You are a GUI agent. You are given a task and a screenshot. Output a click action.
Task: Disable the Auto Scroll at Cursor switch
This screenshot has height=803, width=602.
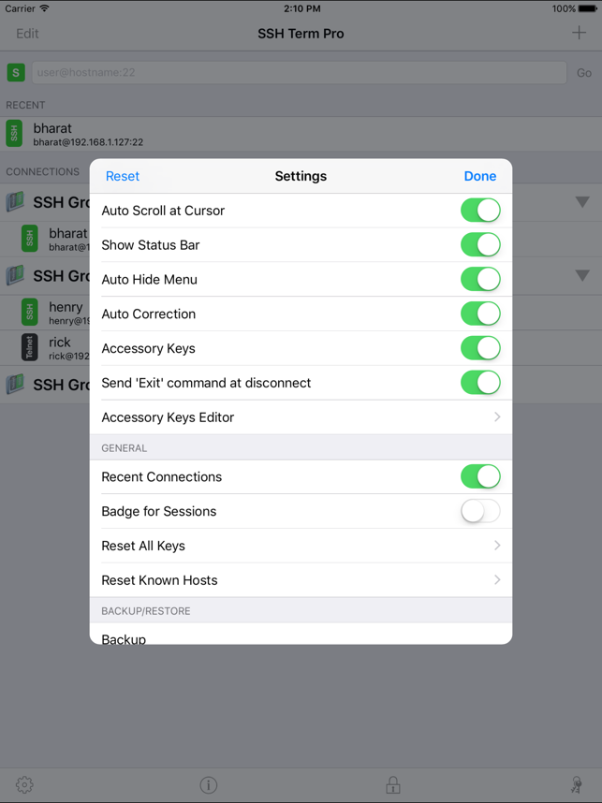click(x=480, y=211)
